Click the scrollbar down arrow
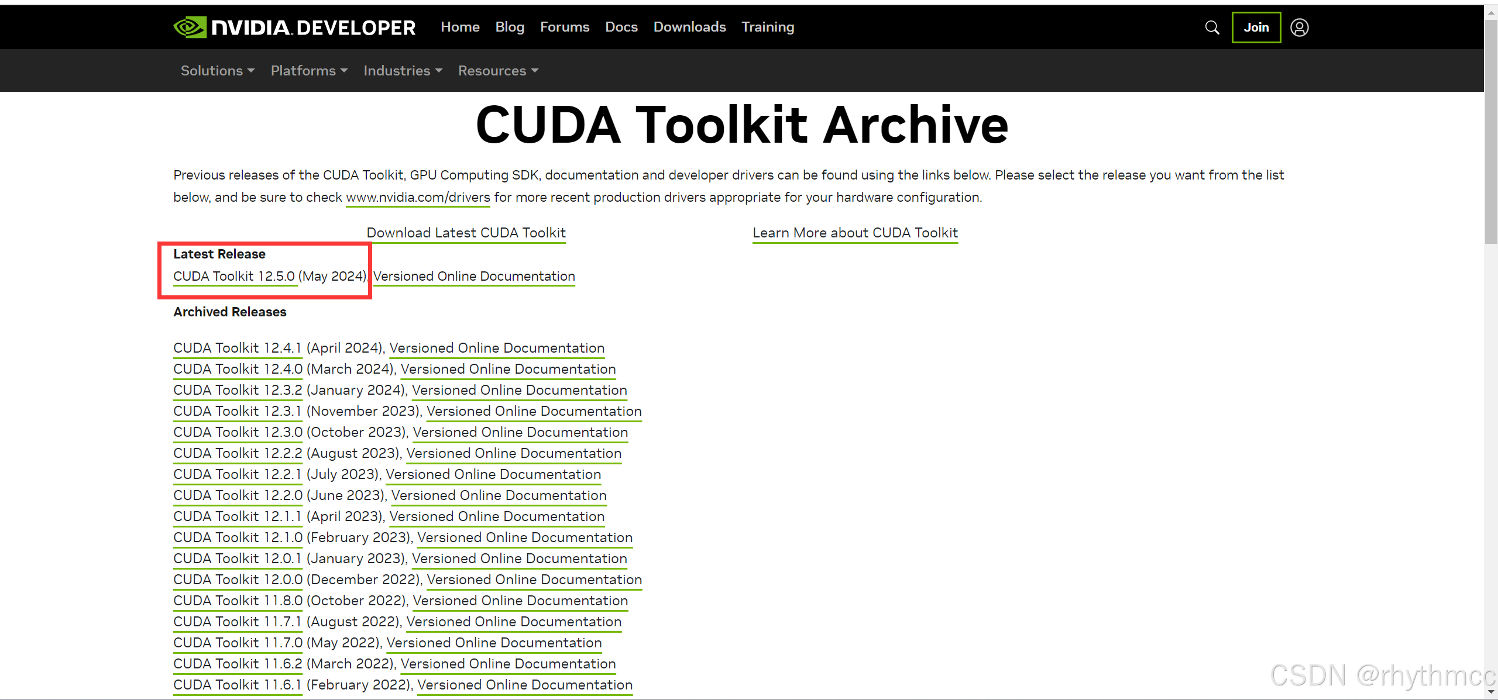 click(1490, 692)
